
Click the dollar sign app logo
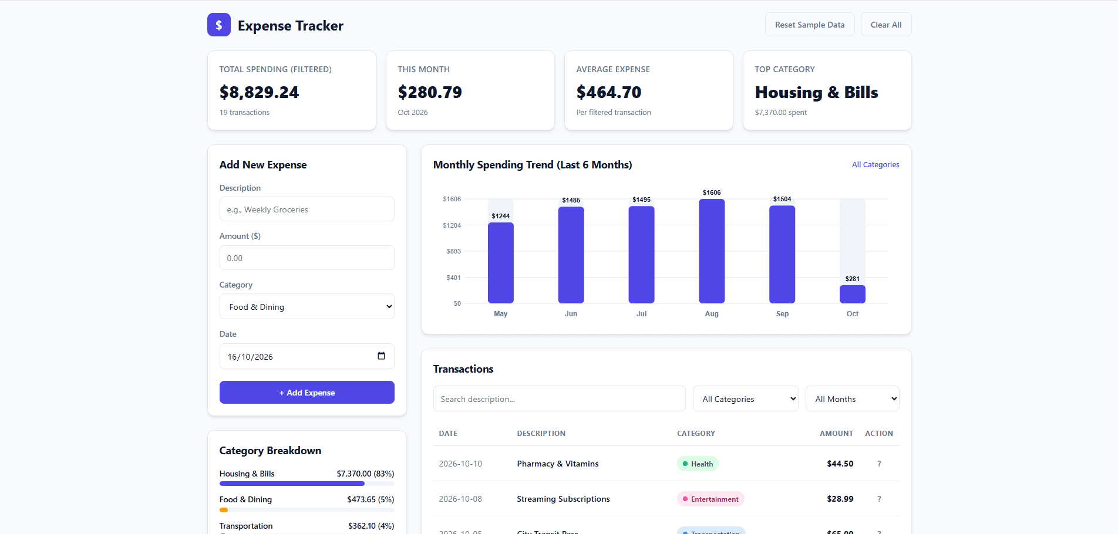[218, 25]
